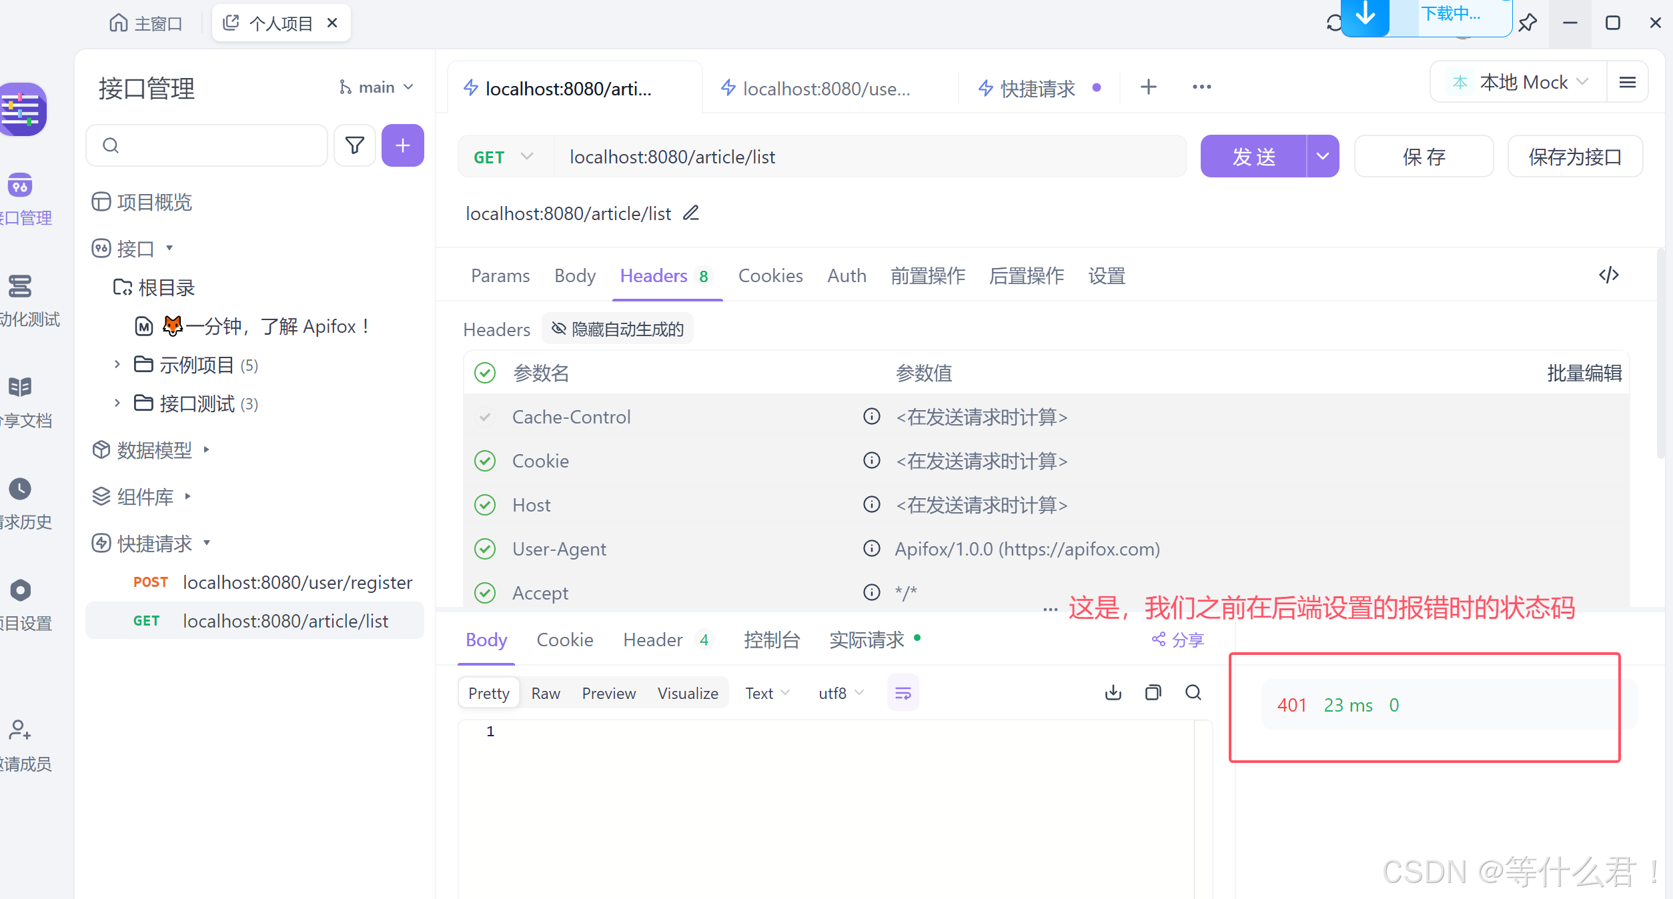
Task: Download the response body
Action: 1112,692
